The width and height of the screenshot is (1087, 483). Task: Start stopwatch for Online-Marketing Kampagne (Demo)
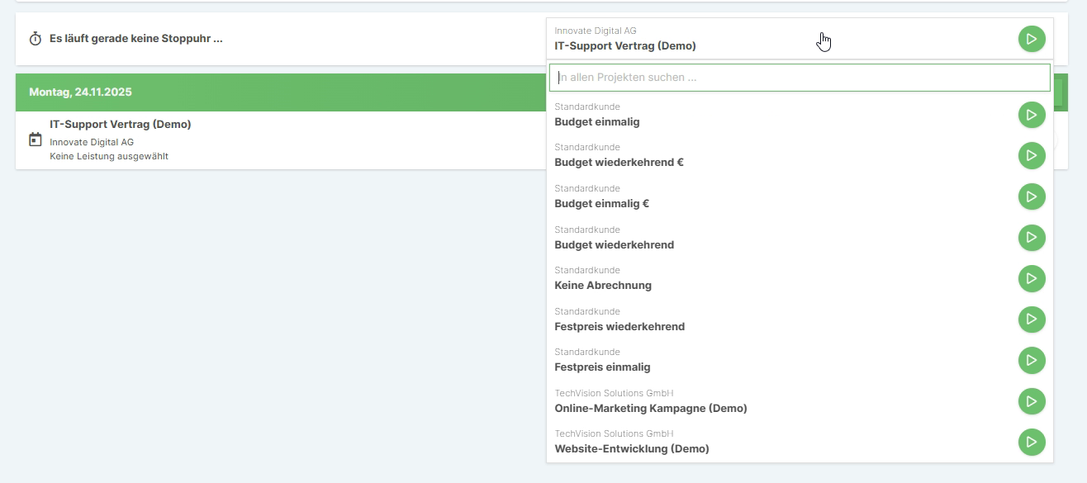click(1032, 401)
